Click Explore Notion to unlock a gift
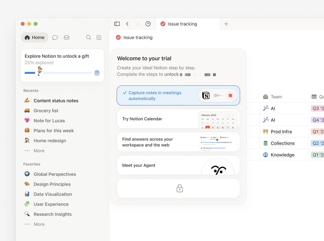 [57, 56]
